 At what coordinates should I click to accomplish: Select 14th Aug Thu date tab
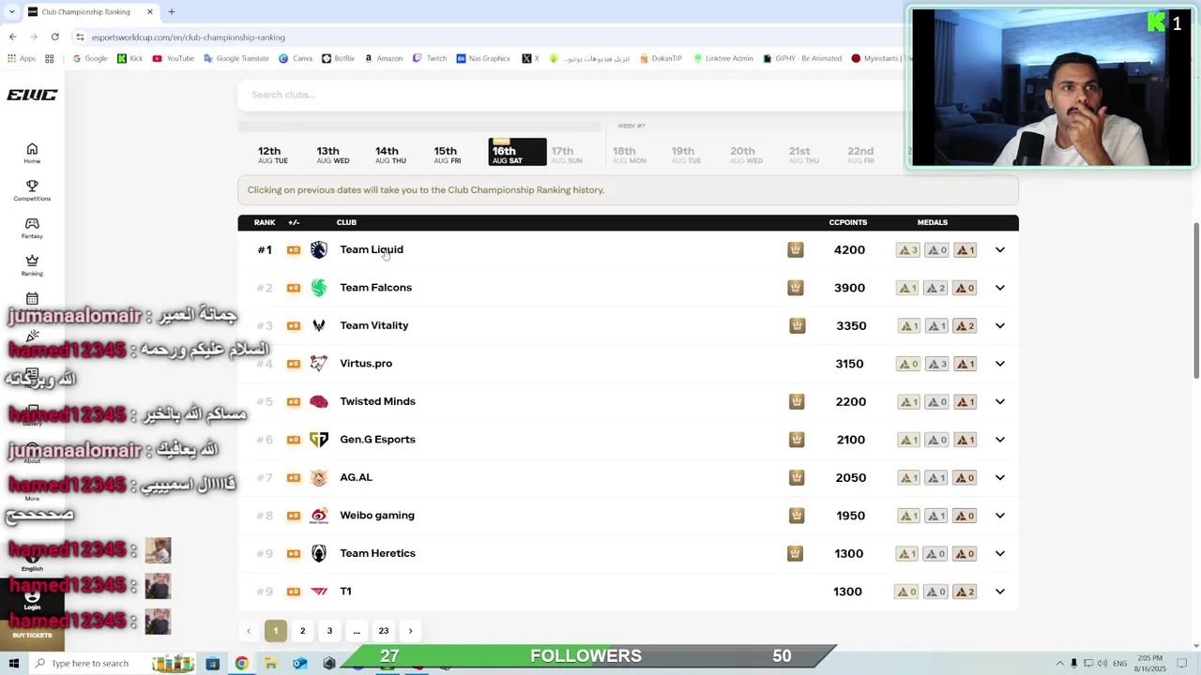(389, 154)
